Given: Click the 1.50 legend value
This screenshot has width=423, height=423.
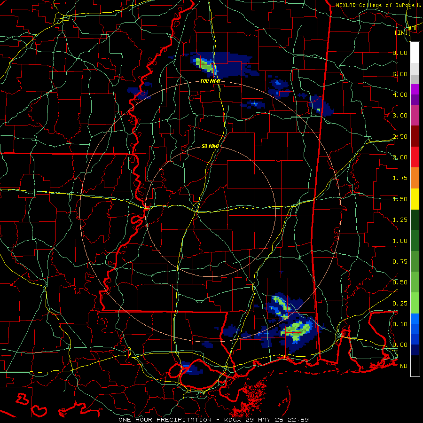Looking at the screenshot, I should coord(400,199).
